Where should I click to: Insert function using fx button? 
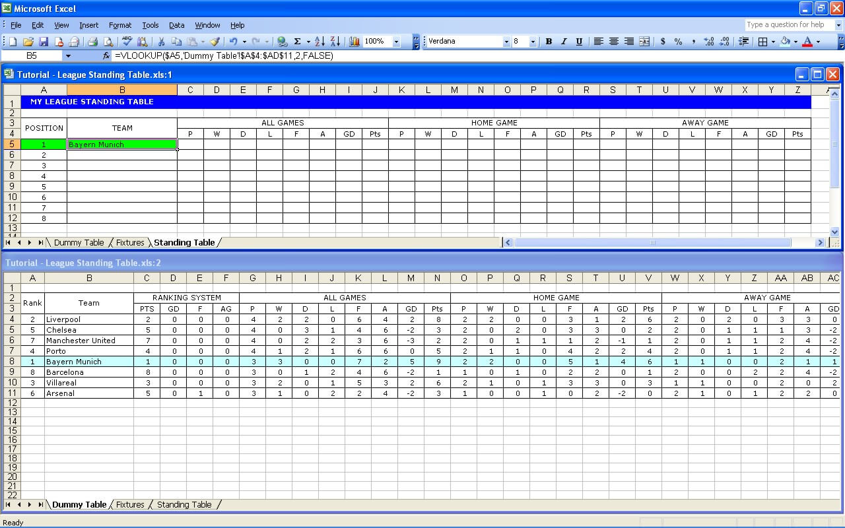(x=106, y=56)
